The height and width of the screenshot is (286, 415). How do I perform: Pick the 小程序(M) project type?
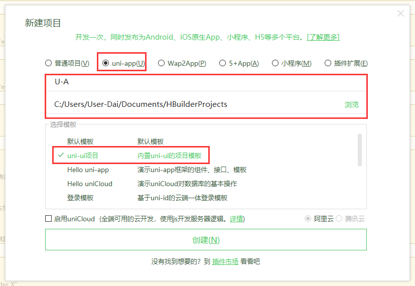coord(275,63)
